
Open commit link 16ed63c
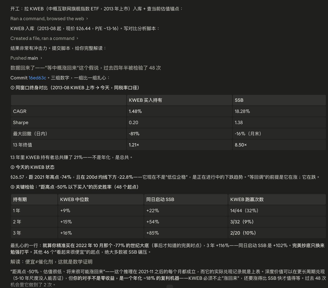(37, 78)
